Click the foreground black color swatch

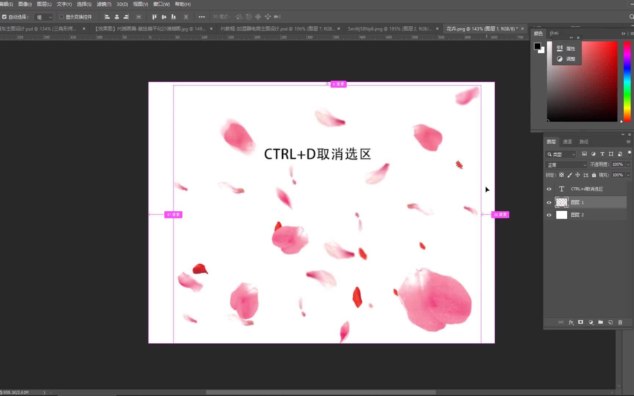pos(537,46)
